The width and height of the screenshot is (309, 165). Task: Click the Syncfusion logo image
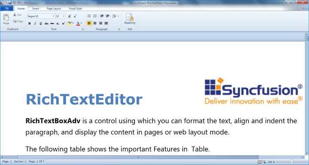click(x=254, y=91)
